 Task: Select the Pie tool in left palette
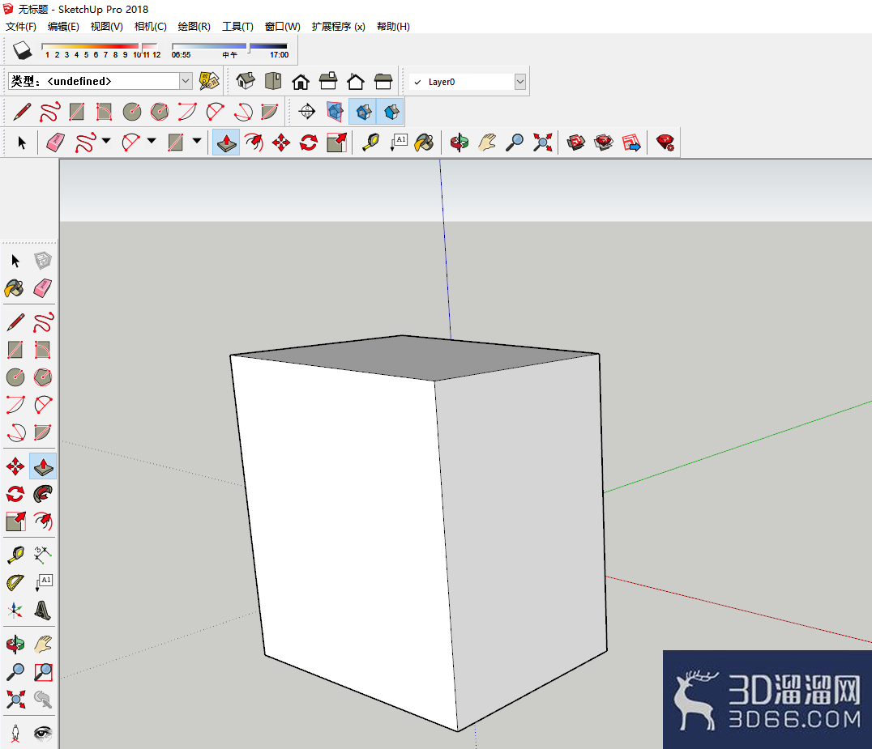point(43,432)
